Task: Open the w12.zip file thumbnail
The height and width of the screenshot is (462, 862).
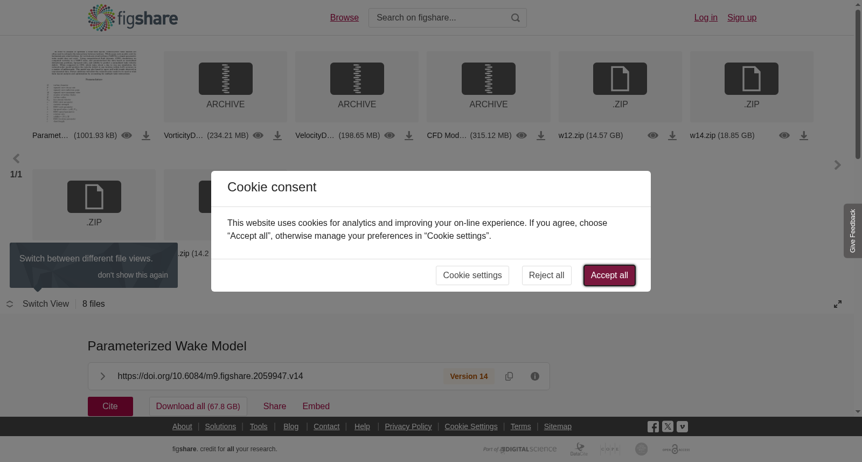Action: coord(620,87)
